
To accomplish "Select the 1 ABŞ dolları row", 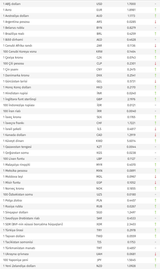I will pyautogui.click(x=80, y=4).
